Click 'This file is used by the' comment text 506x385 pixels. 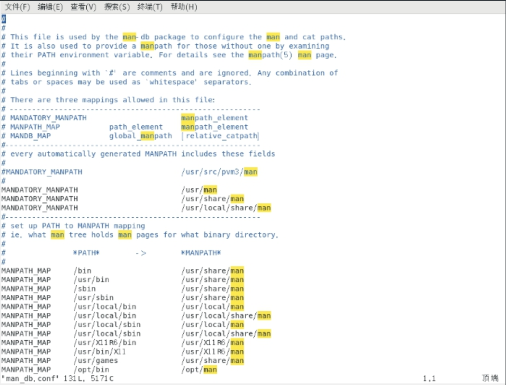point(64,37)
